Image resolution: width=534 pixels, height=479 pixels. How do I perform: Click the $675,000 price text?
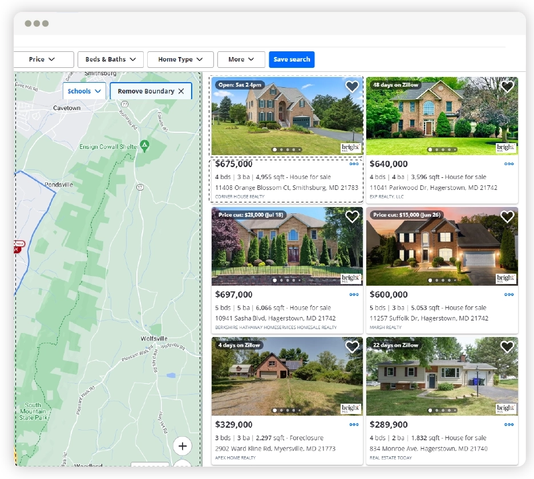point(234,164)
